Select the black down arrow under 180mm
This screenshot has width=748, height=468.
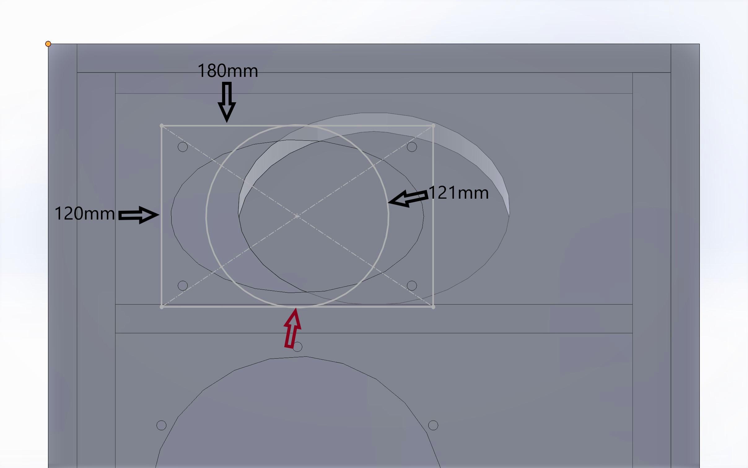(227, 102)
